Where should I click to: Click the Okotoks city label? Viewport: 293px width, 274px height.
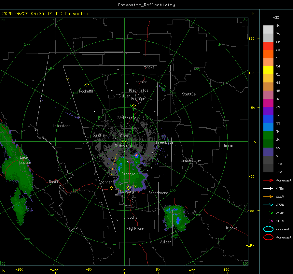(x=130, y=217)
